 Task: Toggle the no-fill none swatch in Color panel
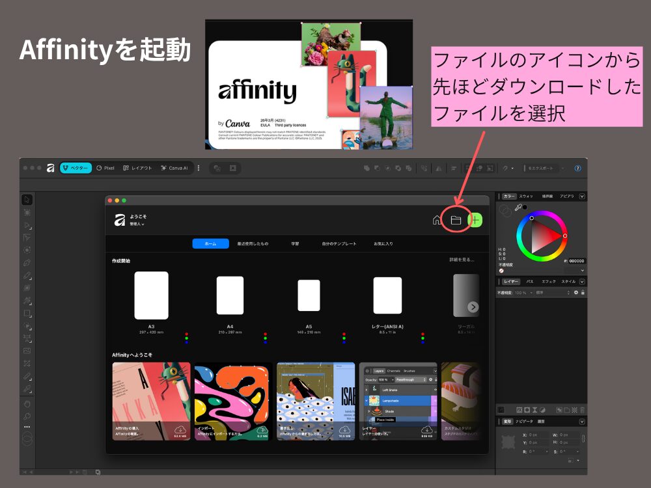(501, 271)
